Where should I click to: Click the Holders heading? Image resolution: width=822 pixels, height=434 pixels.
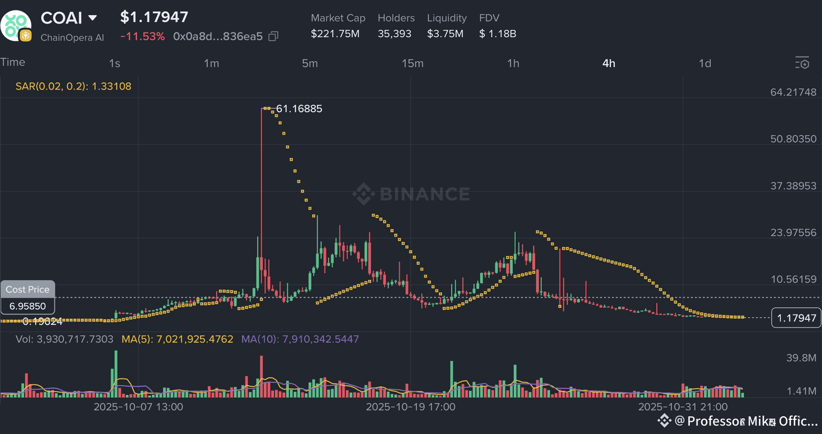[x=396, y=18]
